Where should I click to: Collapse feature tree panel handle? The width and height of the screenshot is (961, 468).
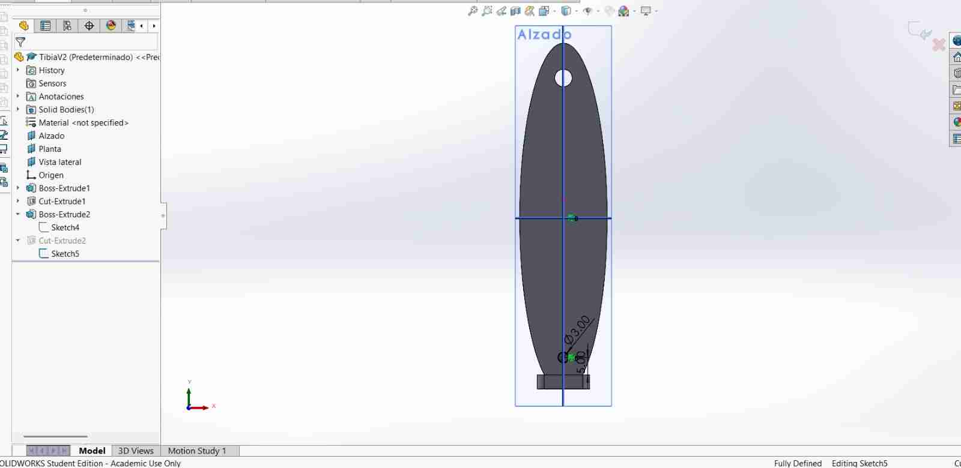tap(163, 215)
